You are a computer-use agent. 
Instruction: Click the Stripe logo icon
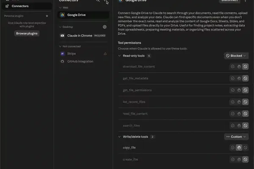click(x=62, y=54)
